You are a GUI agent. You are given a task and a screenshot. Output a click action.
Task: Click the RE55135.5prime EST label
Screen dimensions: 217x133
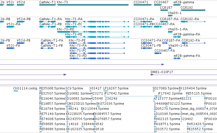tap(199, 93)
